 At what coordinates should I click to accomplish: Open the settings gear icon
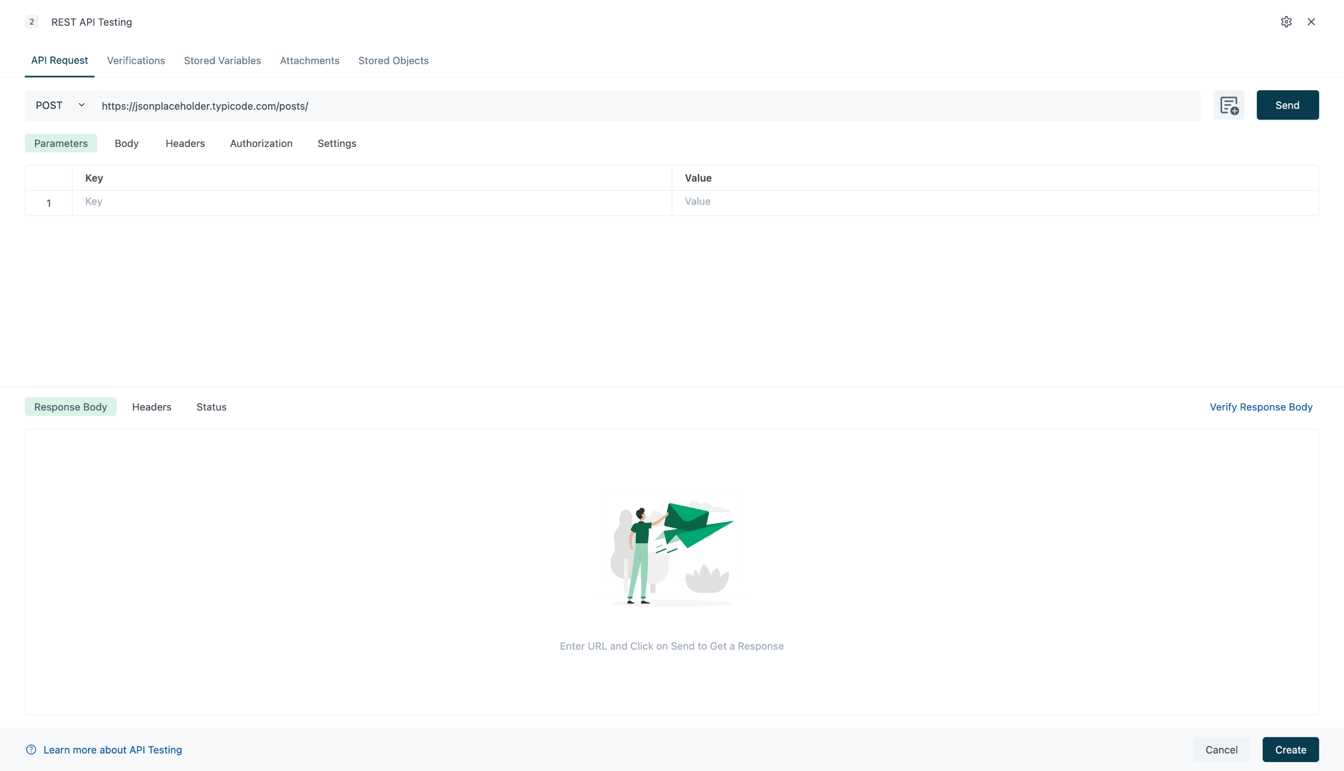(1286, 22)
